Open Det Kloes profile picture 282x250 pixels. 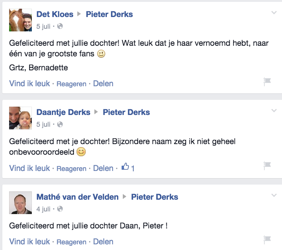click(20, 20)
